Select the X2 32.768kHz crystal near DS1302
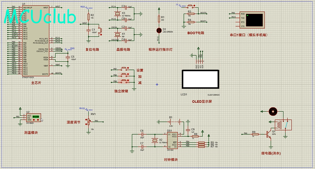Screen dimensions: 315x169 point(155,141)
